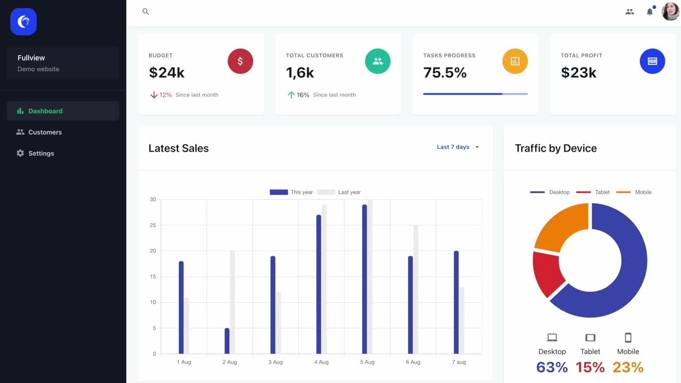Click the red dollar Budget icon

(240, 61)
